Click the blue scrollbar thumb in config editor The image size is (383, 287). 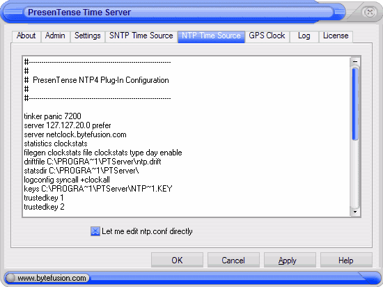pyautogui.click(x=355, y=104)
